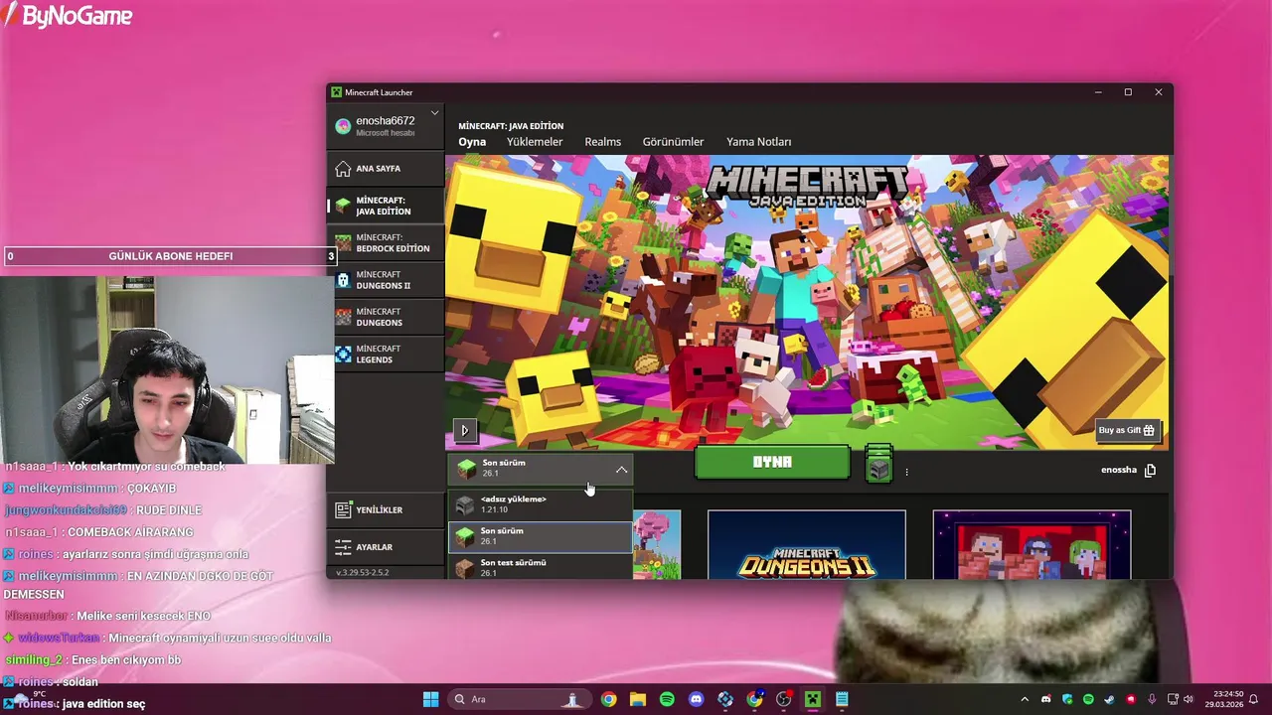Viewport: 1272px width, 715px height.
Task: Open Spotify from taskbar
Action: 667,699
